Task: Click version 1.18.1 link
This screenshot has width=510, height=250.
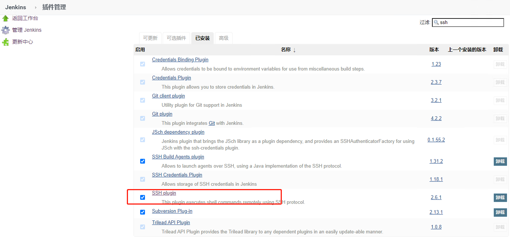Action: pos(436,179)
